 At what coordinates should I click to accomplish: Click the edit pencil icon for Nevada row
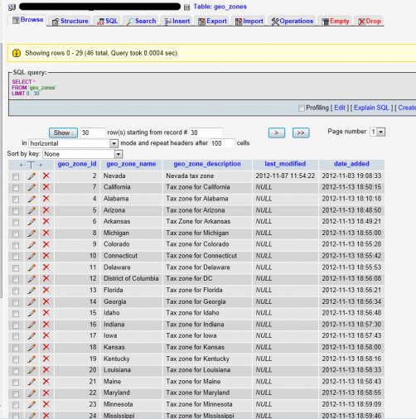[x=31, y=176]
